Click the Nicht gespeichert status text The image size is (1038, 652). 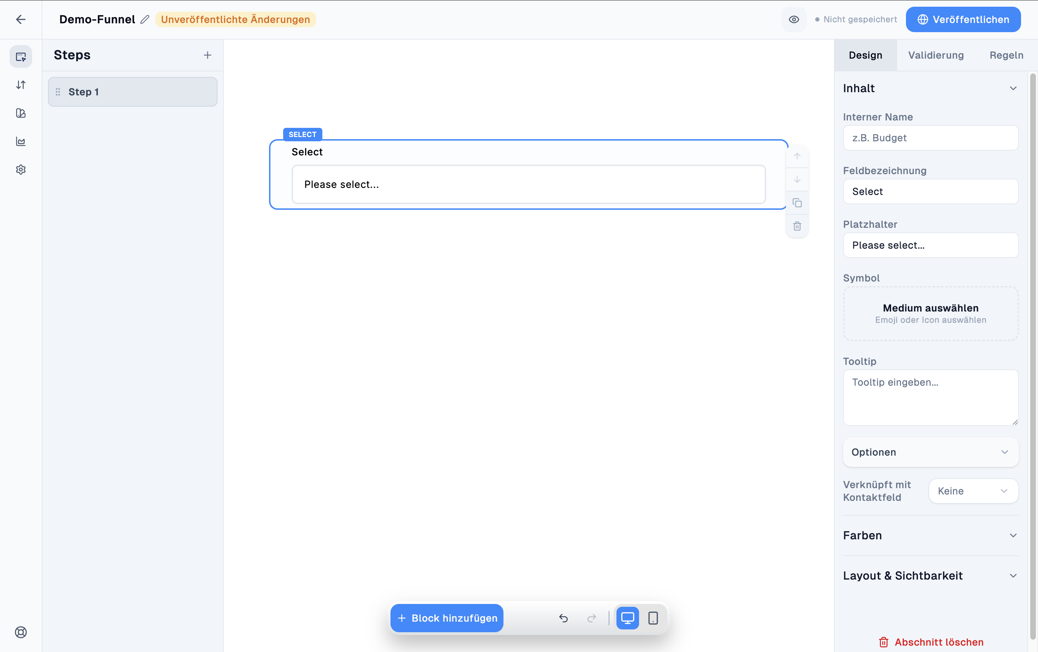click(x=860, y=19)
